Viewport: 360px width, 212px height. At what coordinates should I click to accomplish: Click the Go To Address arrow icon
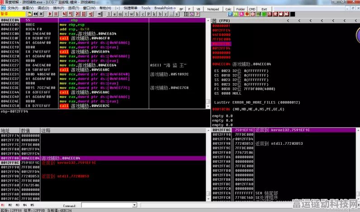click(100, 14)
